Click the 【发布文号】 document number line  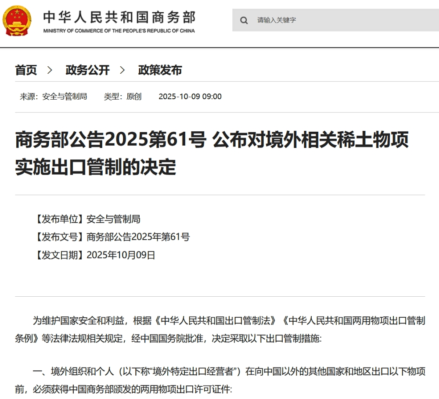click(x=111, y=237)
